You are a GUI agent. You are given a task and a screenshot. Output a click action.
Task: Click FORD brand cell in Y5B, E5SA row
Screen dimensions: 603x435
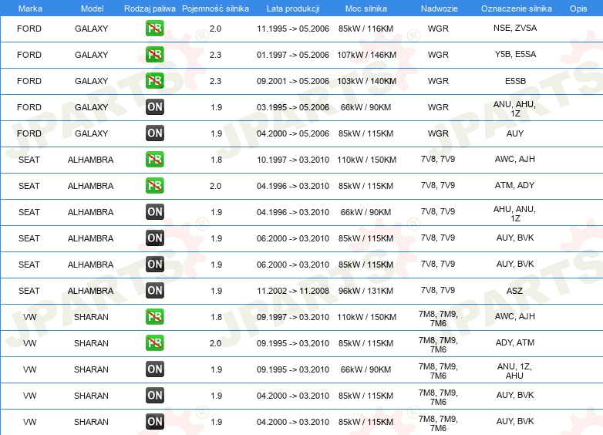[29, 55]
